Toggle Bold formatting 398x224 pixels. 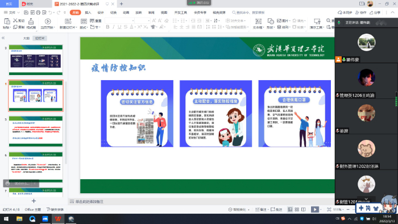pos(107,27)
